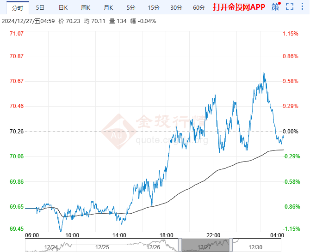Switch to 周K weekly chart

(x=86, y=7)
